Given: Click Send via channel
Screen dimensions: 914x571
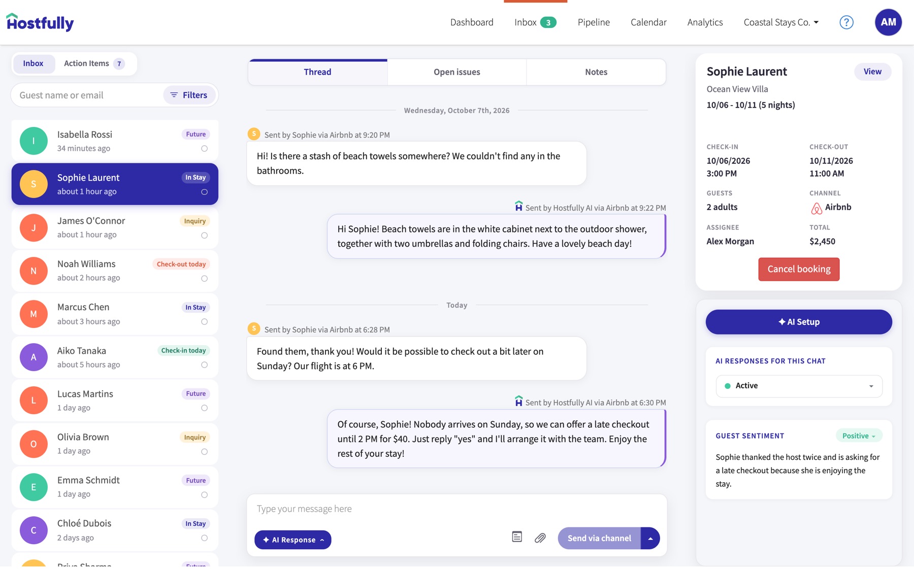Looking at the screenshot, I should tap(599, 539).
